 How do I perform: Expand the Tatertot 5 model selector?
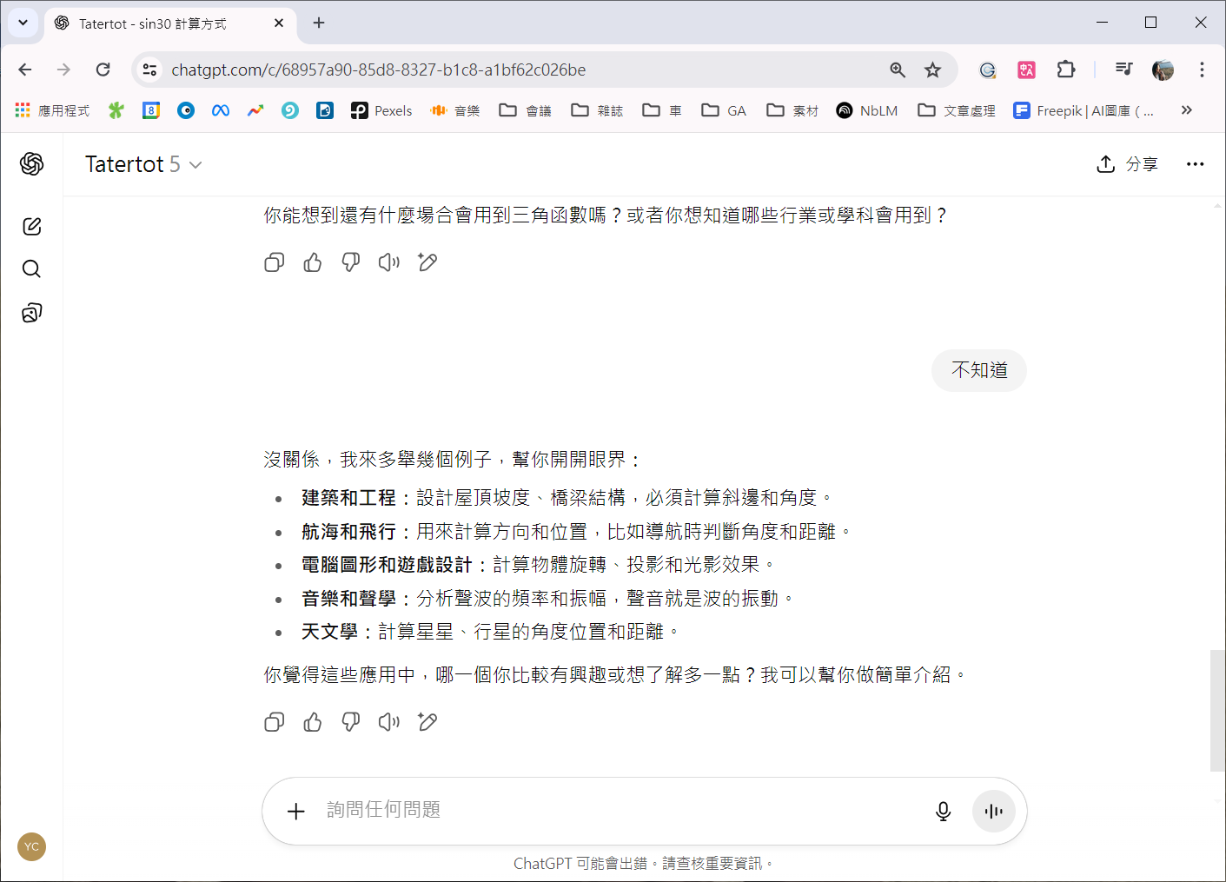click(x=143, y=164)
